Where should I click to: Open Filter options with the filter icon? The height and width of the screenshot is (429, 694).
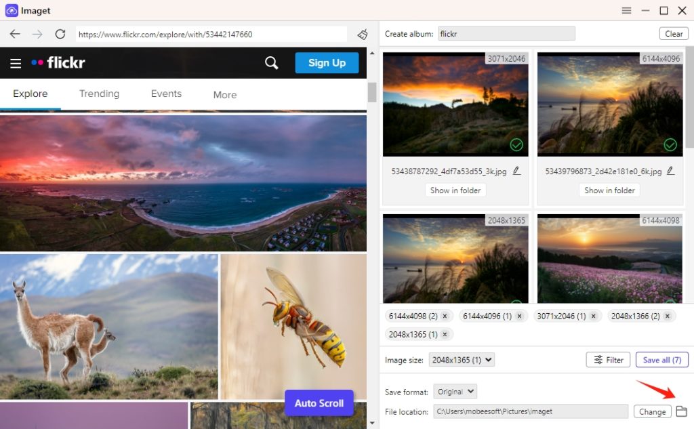pyautogui.click(x=607, y=359)
